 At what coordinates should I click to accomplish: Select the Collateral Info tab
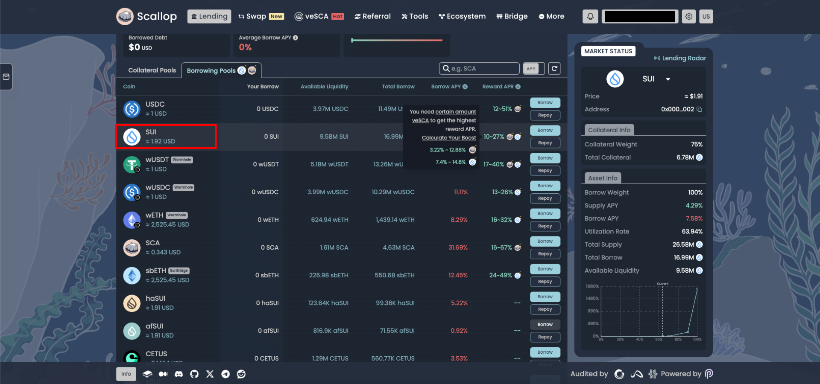[609, 130]
